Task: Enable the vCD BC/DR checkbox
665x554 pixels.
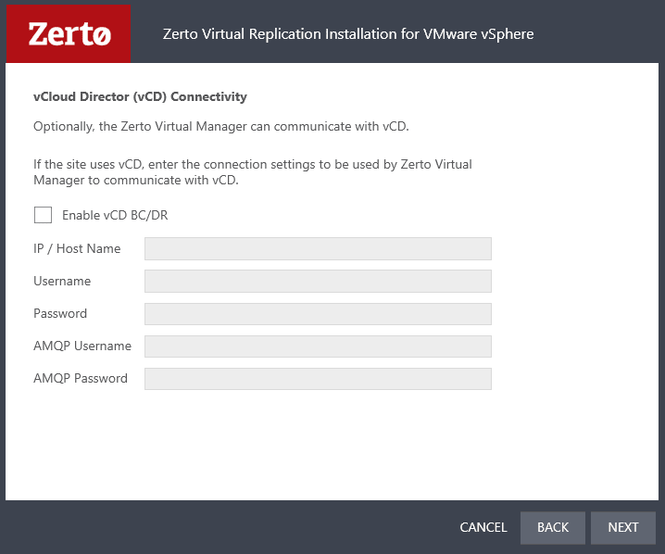Action: [x=43, y=215]
